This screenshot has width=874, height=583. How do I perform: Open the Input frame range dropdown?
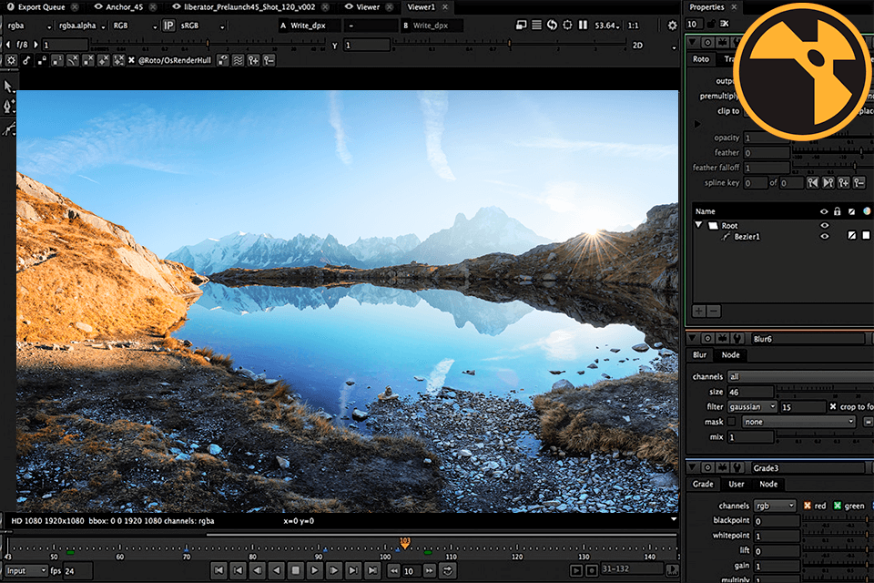[26, 571]
